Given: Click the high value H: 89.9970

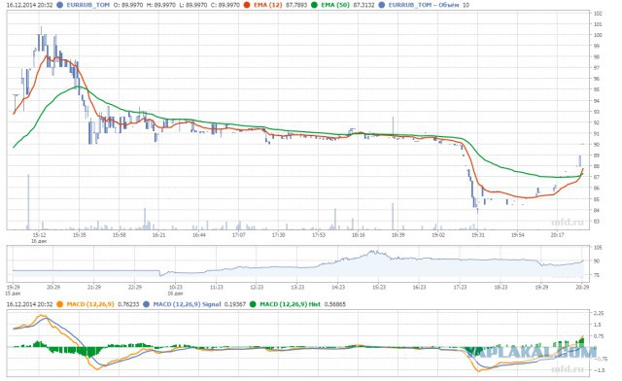Looking at the screenshot, I should click(x=160, y=5).
